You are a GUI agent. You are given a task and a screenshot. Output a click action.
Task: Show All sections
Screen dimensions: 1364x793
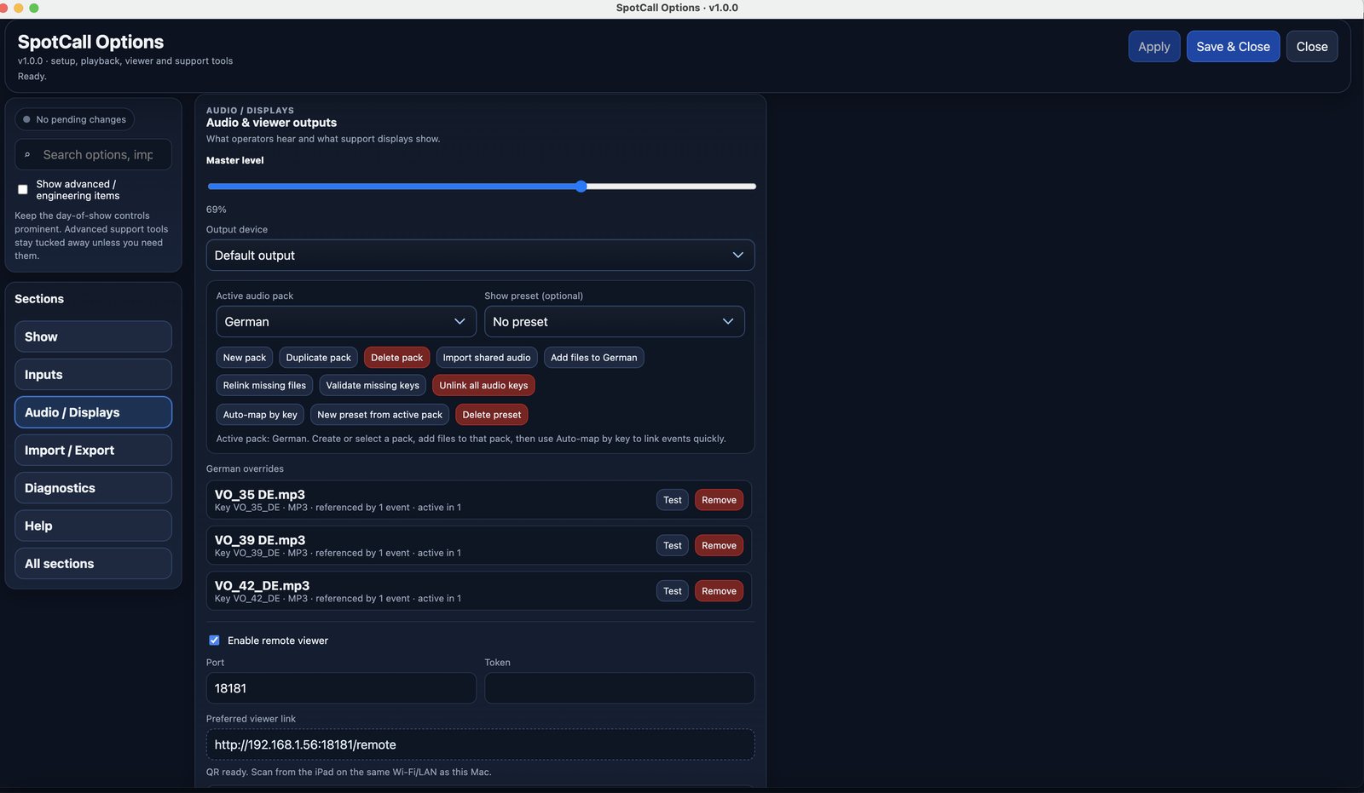(93, 564)
